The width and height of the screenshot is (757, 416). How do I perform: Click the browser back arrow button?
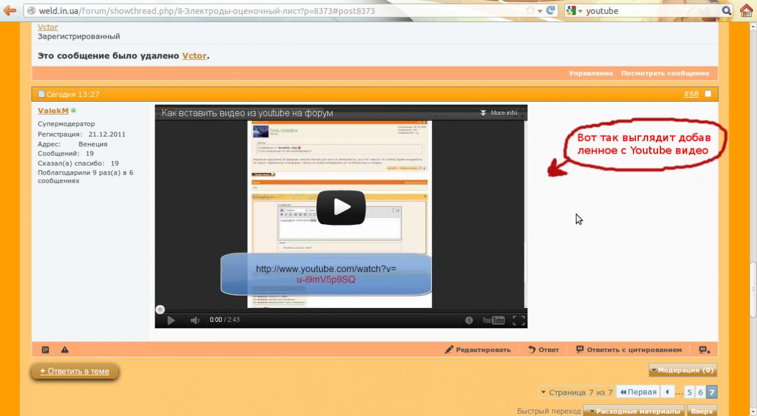(9, 11)
